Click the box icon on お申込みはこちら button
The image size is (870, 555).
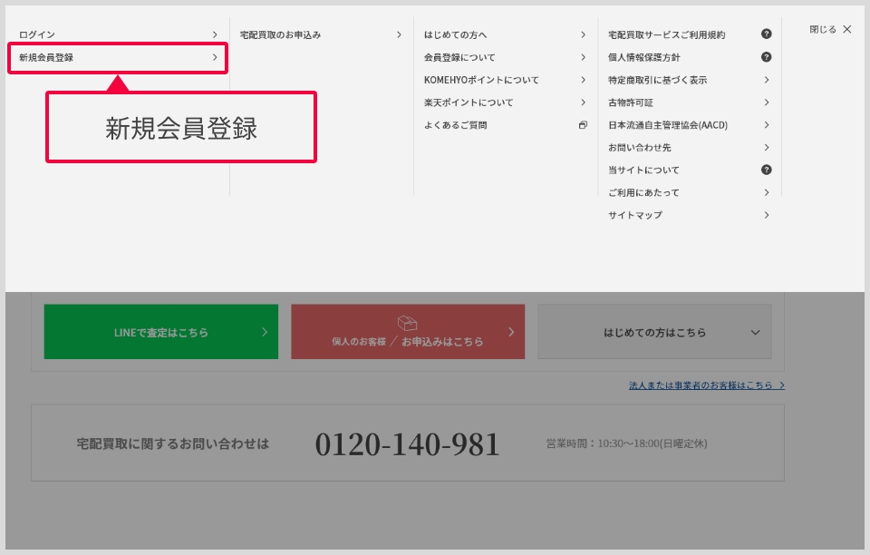407,324
